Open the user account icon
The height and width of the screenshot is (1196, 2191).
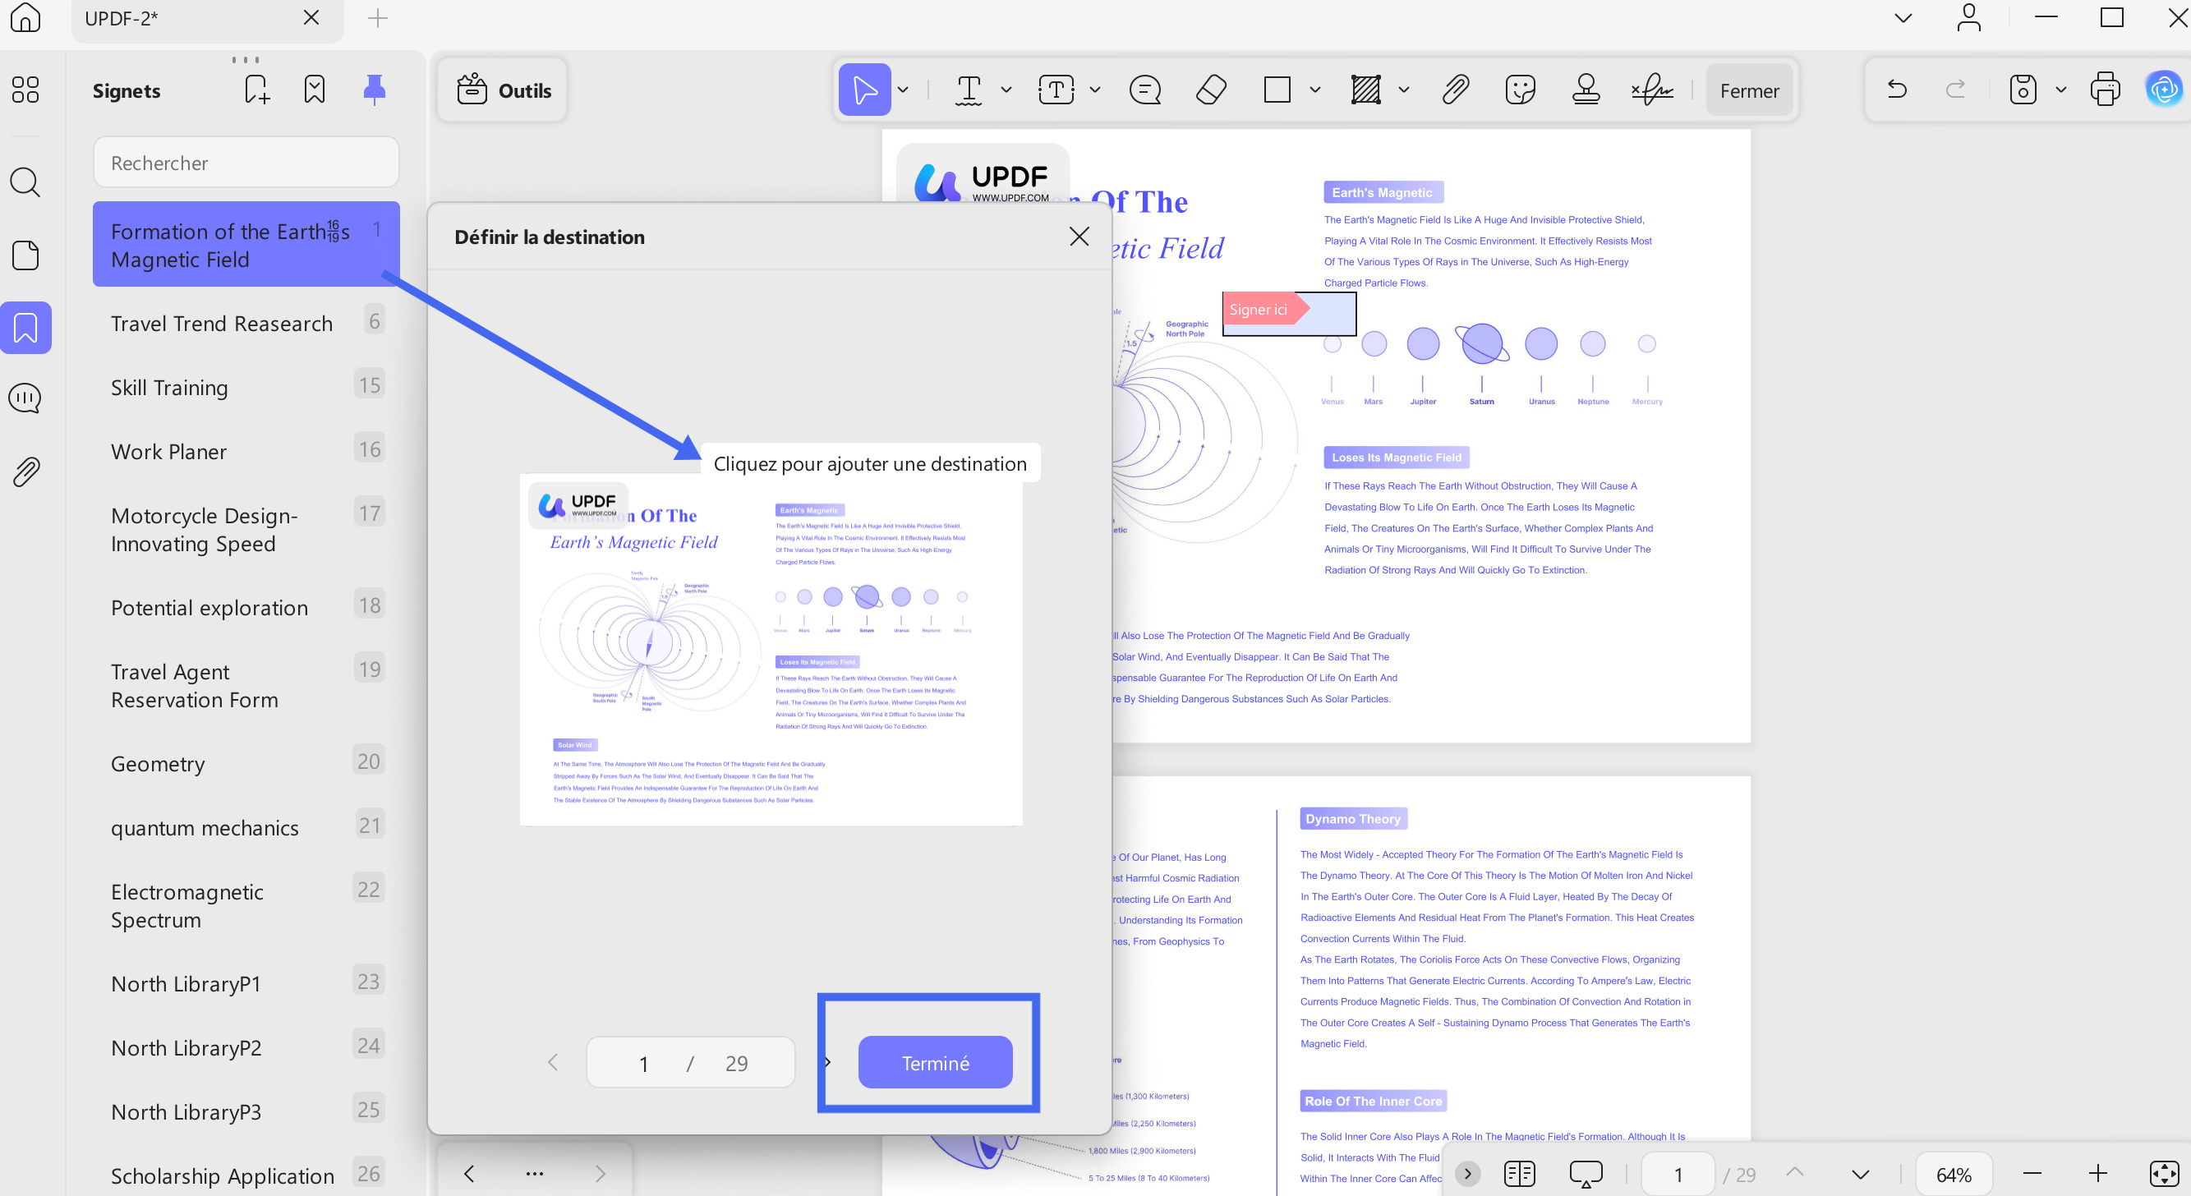click(x=1968, y=17)
